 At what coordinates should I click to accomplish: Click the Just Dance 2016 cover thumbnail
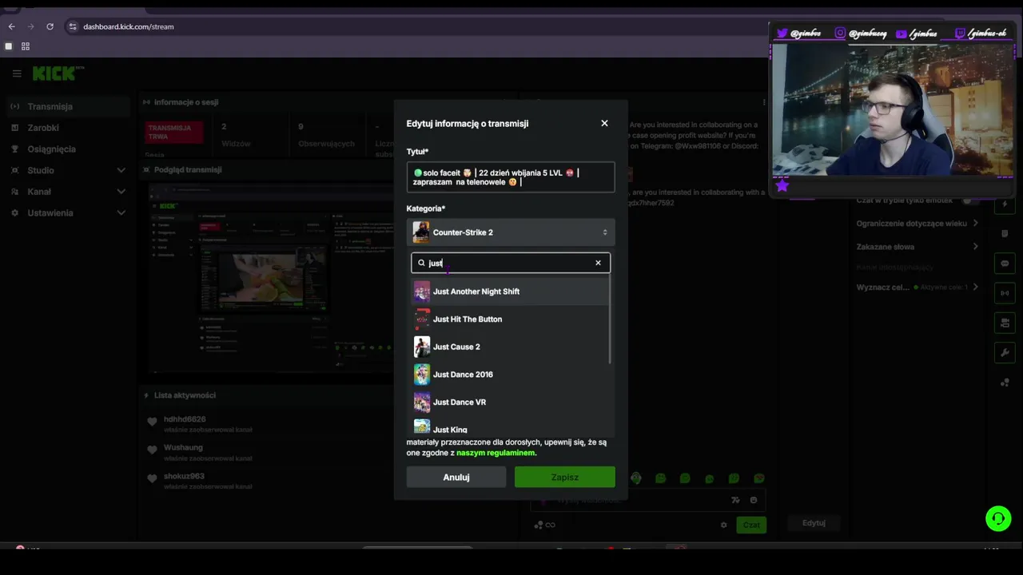coord(422,375)
